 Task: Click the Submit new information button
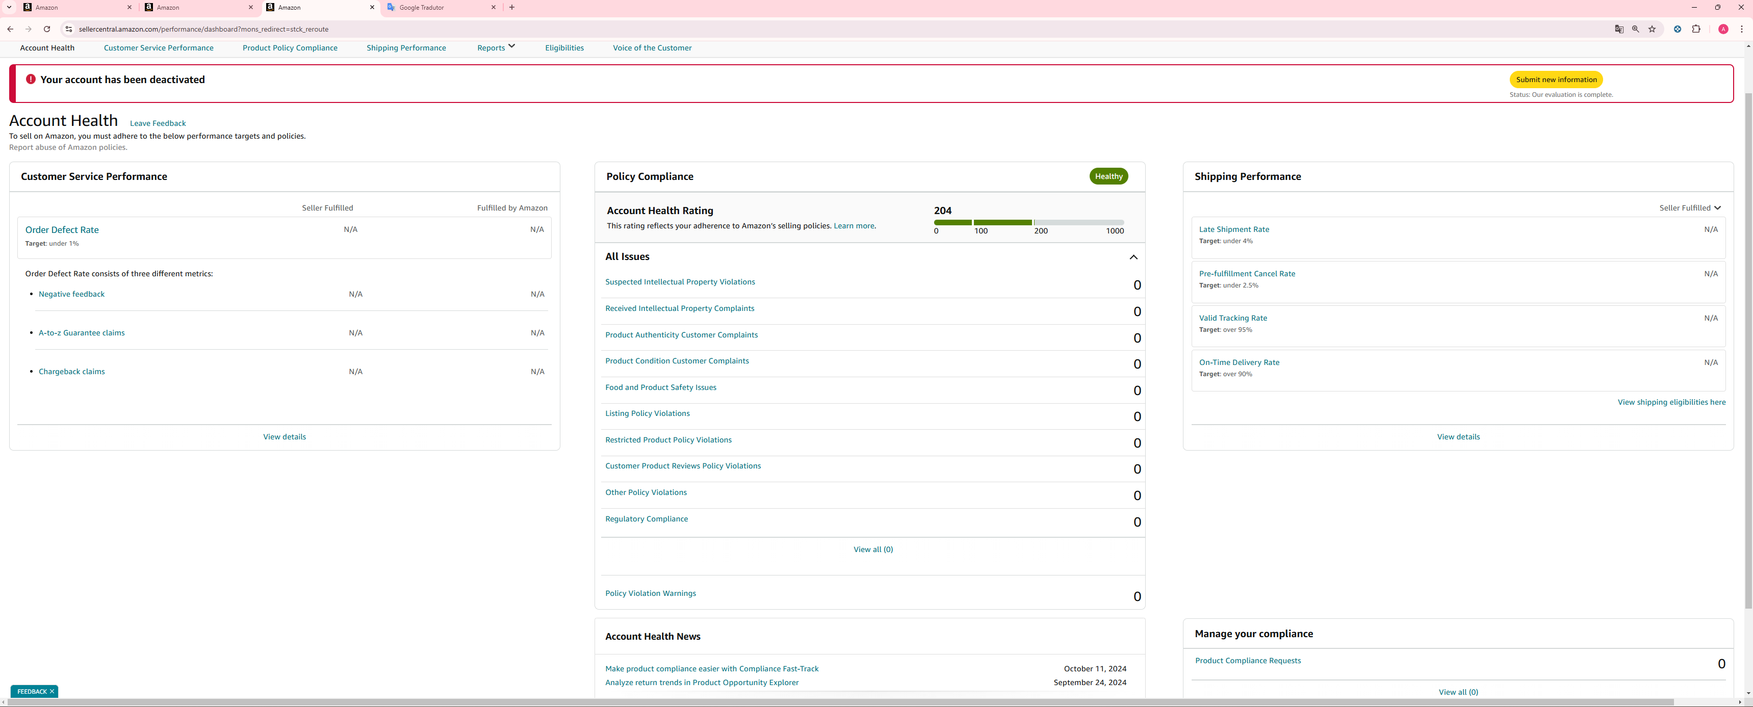pos(1556,80)
